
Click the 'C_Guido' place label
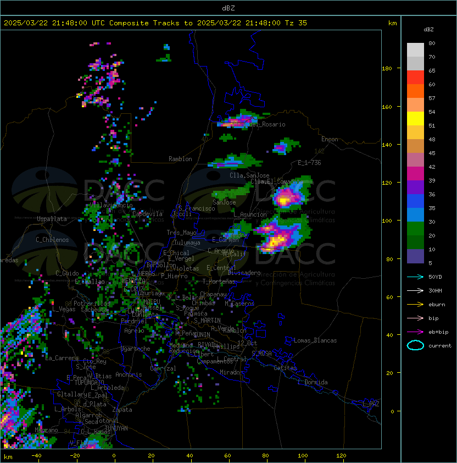pos(67,273)
